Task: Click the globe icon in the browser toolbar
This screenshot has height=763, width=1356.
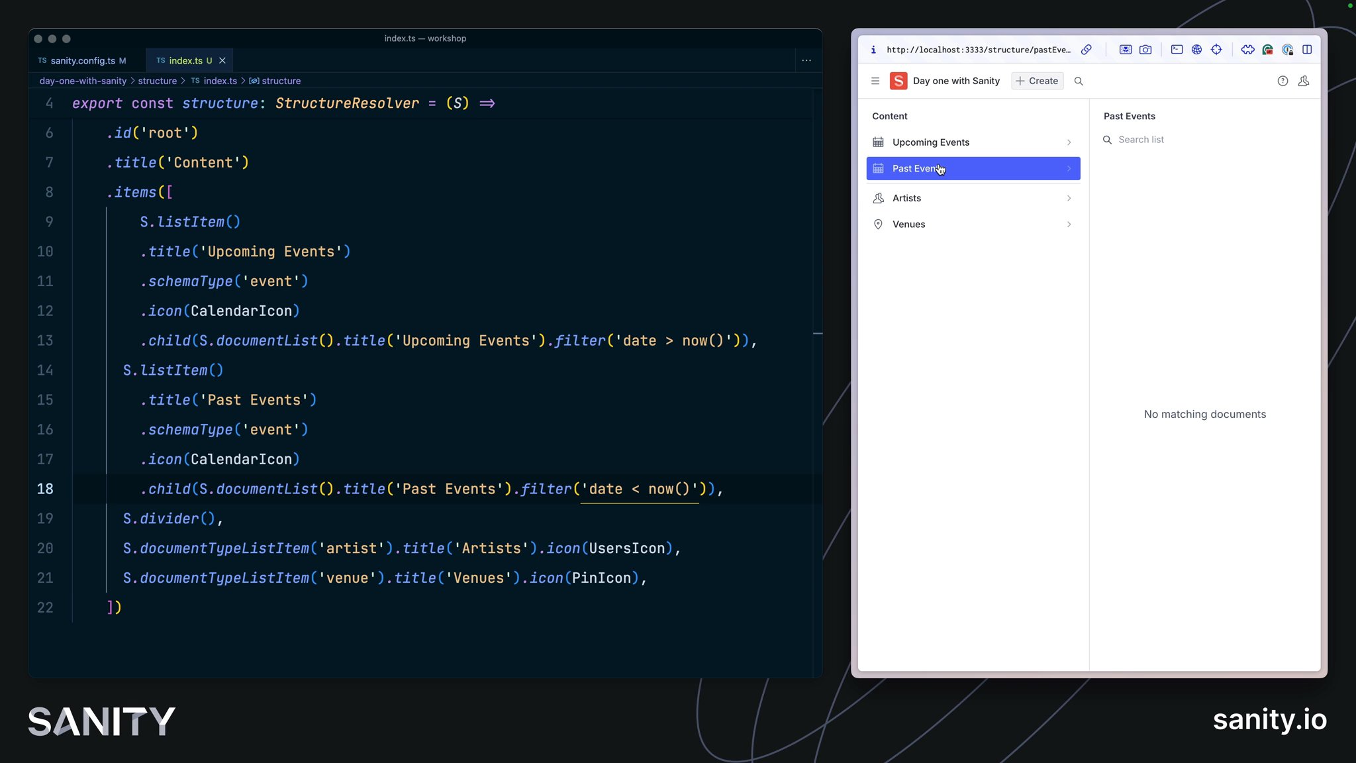Action: coord(1196,50)
